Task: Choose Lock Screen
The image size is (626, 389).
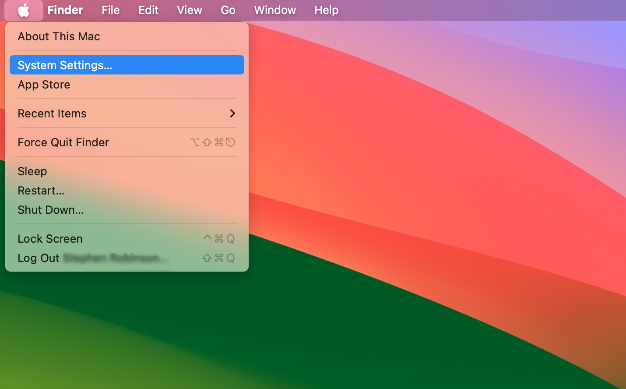Action: (127, 239)
